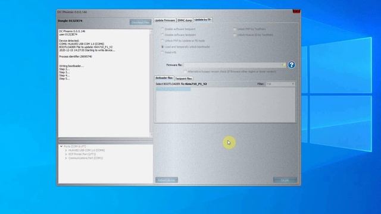
Task: Select the Ports (COM & LPT) tree label
Action: point(75,146)
